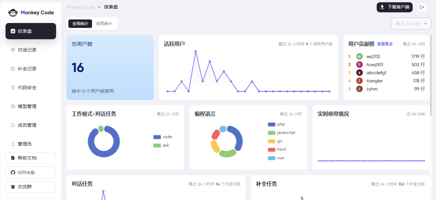Image resolution: width=436 pixels, height=200 pixels.
Task: Click the Monkey Code monkey logo
Action: point(13,13)
